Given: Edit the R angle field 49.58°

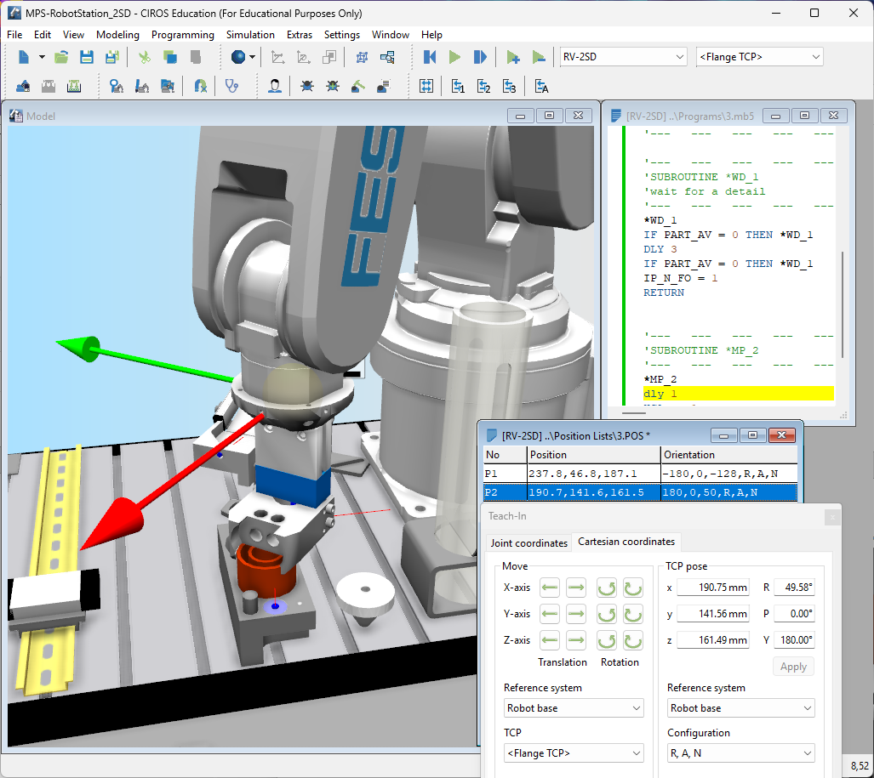Looking at the screenshot, I should point(794,588).
